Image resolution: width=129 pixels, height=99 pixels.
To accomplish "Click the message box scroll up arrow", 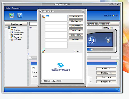I will point(91,77).
